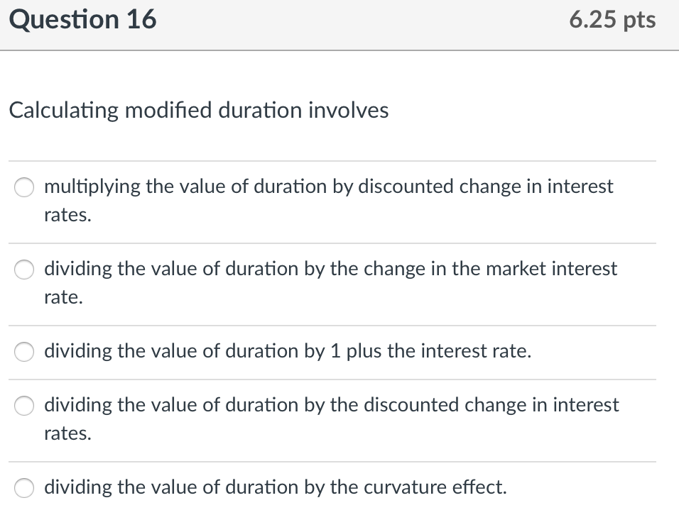Click the 'multiplying the value of duration' answer text
The image size is (679, 532).
click(x=328, y=187)
